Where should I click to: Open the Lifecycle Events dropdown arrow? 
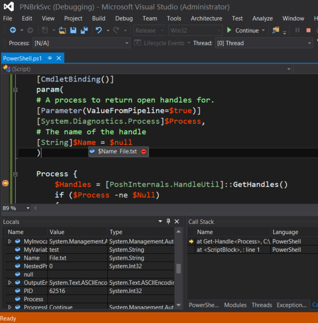point(189,43)
